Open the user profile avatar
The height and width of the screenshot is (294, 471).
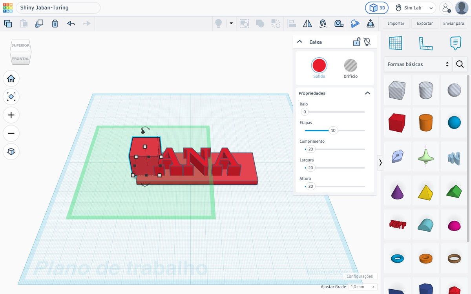tap(461, 8)
